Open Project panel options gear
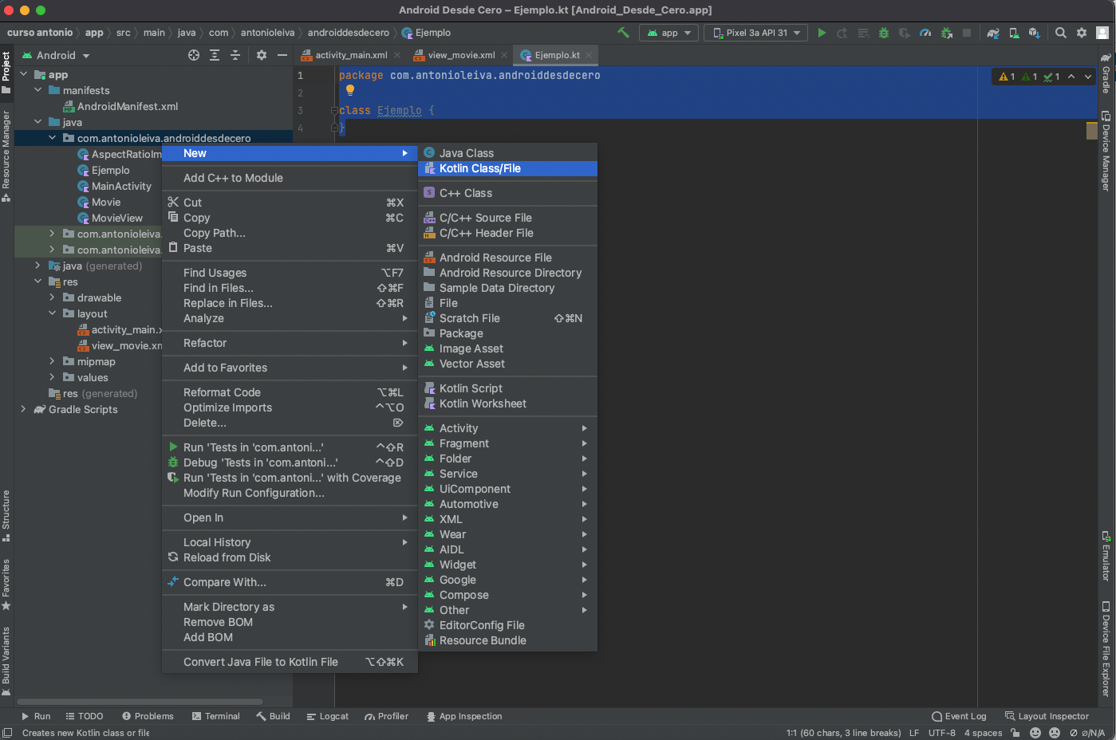 click(x=262, y=55)
